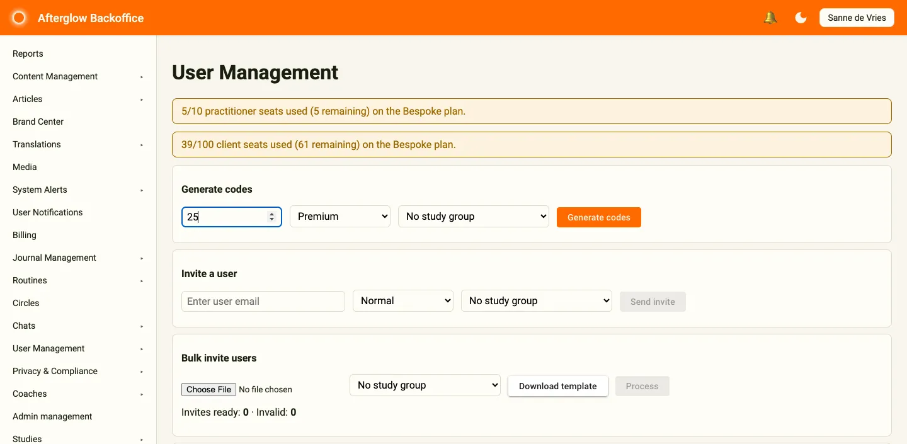
Task: Open Generate codes study group dropdown
Action: pos(474,217)
